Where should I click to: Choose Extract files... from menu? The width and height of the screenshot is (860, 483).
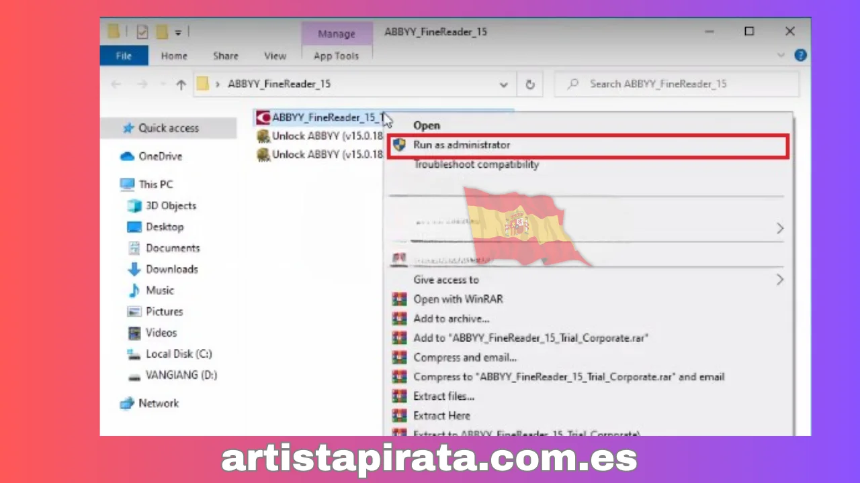click(x=444, y=396)
